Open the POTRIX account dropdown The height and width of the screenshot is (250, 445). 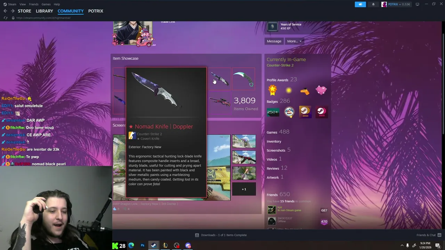(396, 4)
